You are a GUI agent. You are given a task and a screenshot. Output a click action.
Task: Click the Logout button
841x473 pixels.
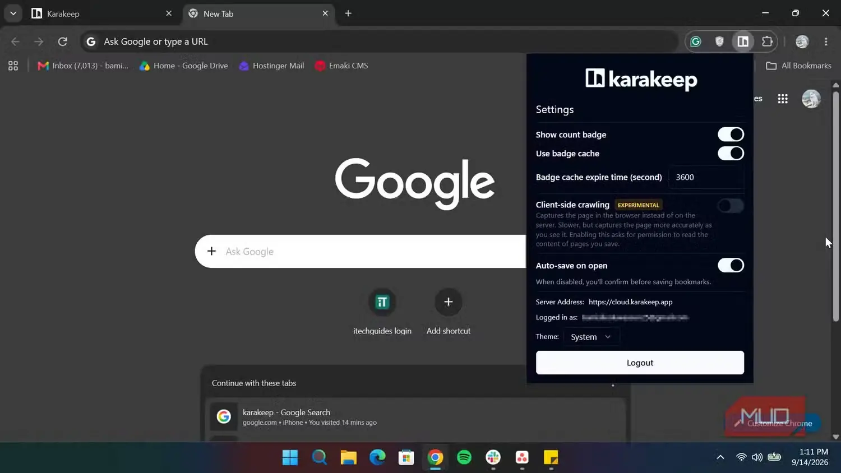[x=640, y=363]
